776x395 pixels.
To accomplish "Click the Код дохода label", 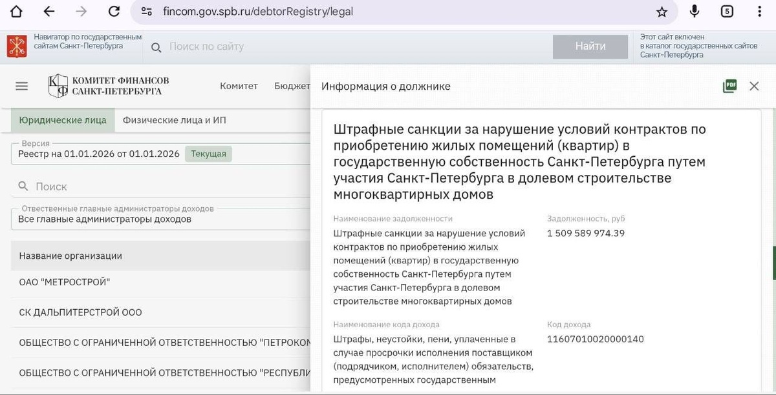I will tap(569, 325).
